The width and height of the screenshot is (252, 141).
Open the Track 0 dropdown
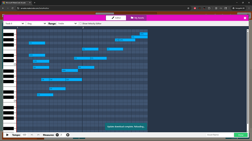pos(15,24)
